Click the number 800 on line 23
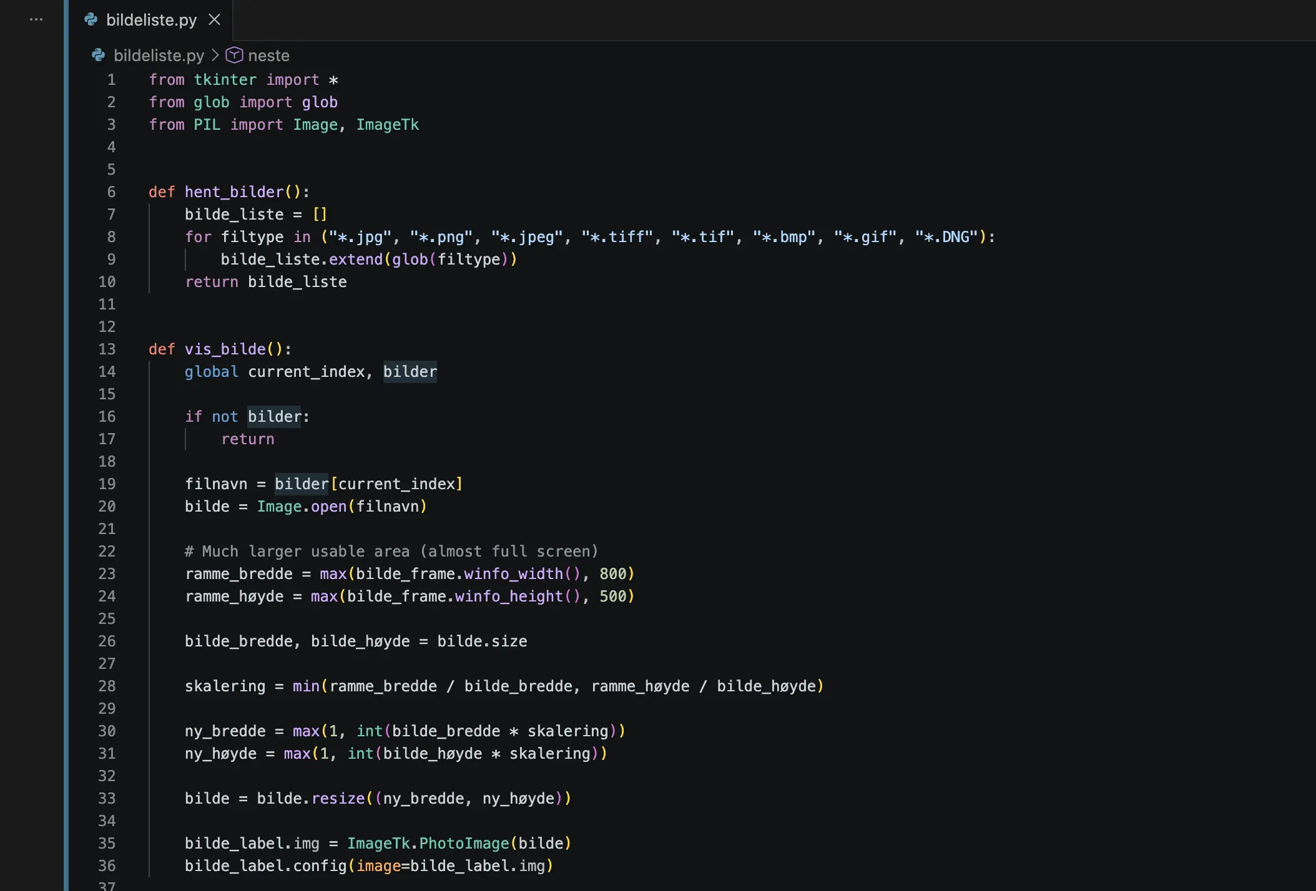The width and height of the screenshot is (1316, 891). 613,574
